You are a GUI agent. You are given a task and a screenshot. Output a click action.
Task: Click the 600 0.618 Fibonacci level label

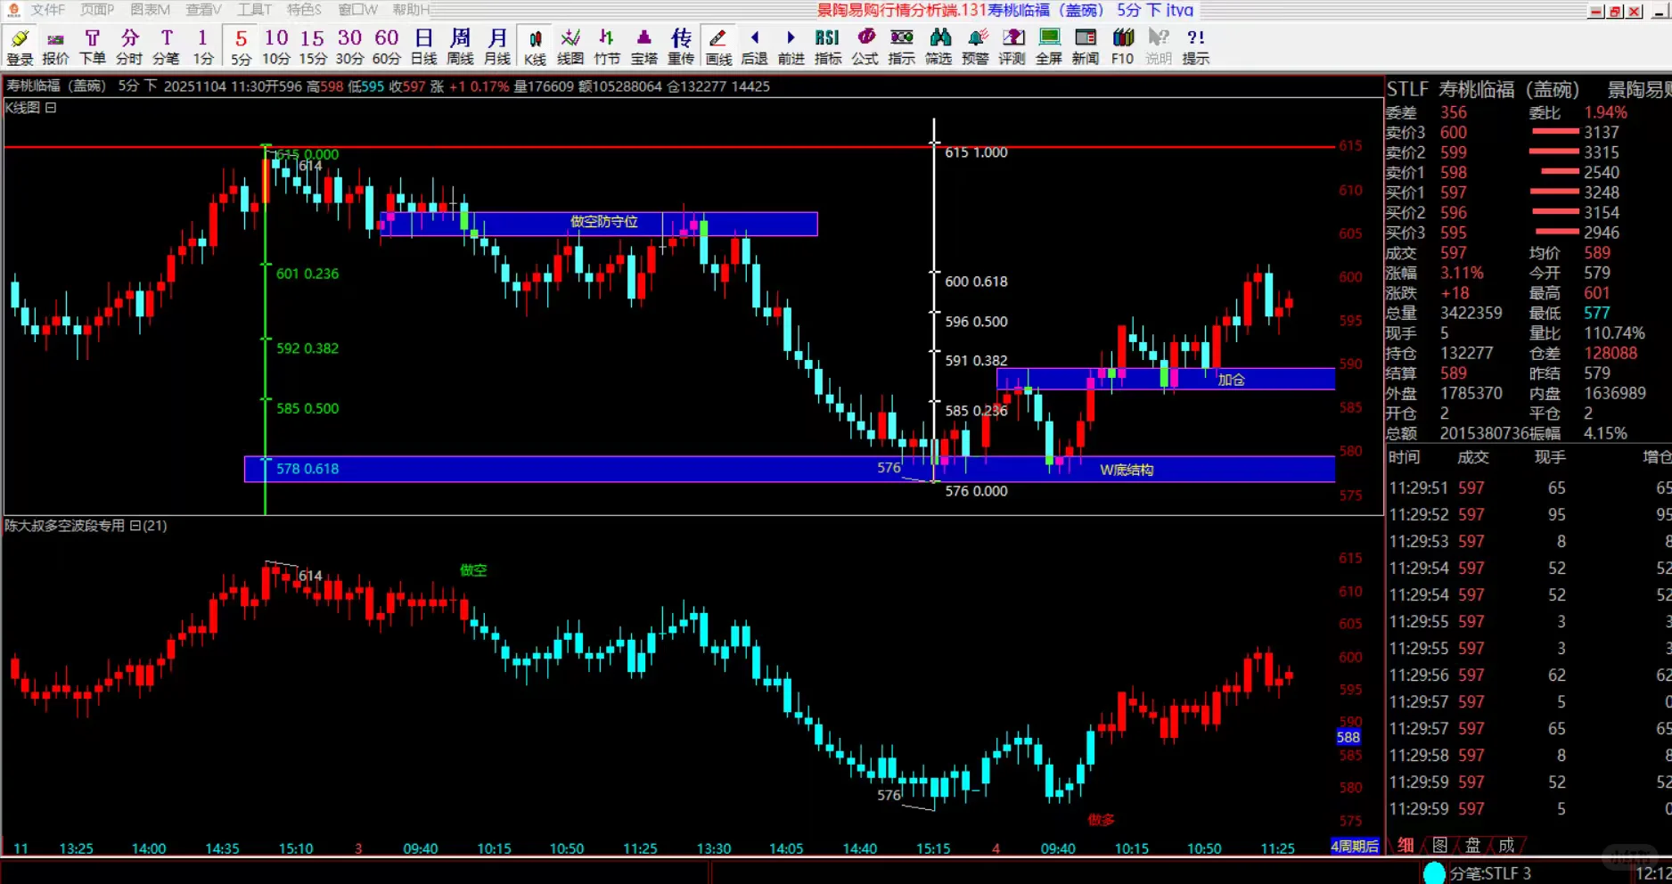coord(976,282)
